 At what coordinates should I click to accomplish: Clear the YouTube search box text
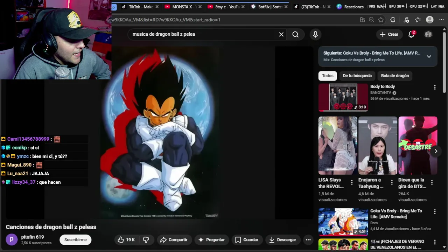(281, 34)
